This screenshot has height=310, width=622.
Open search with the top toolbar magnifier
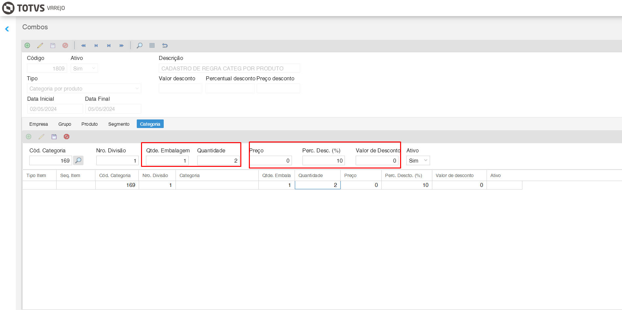(x=139, y=45)
